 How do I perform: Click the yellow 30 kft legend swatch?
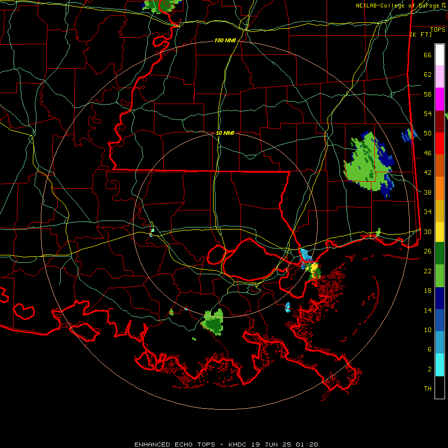click(440, 232)
